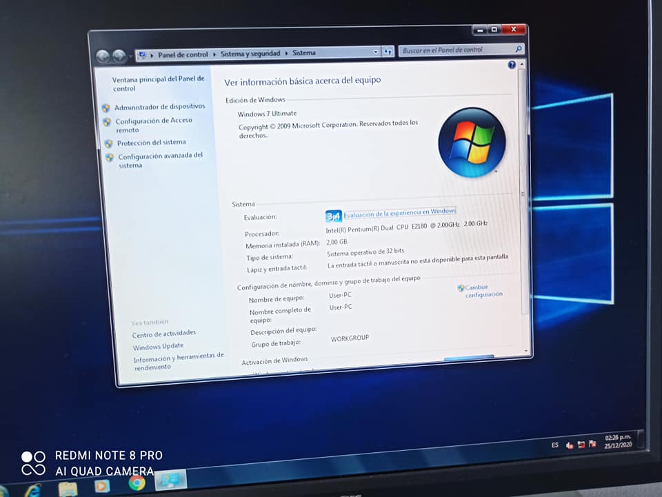Viewport: 662px width, 497px height.
Task: Open Administrador de dispositivos
Action: 159,107
